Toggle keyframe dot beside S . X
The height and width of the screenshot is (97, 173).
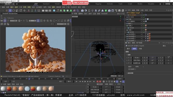pyautogui.click(x=159, y=58)
